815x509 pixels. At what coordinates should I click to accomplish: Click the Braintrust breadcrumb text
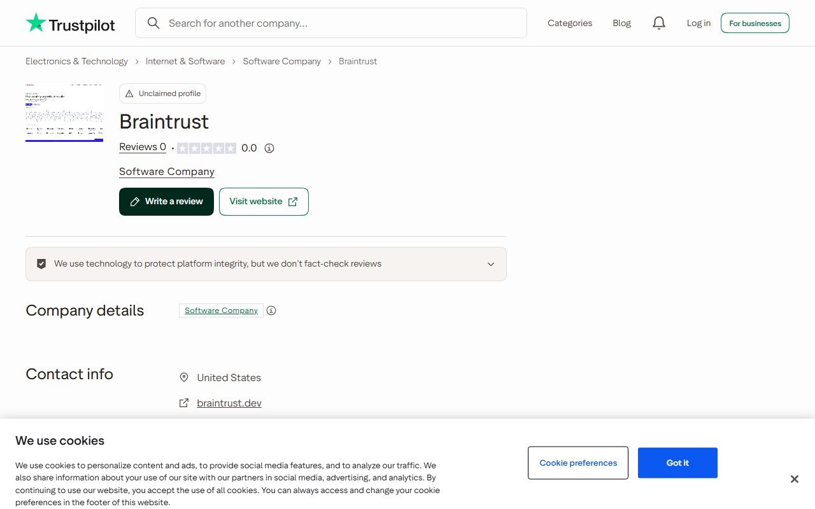point(358,62)
